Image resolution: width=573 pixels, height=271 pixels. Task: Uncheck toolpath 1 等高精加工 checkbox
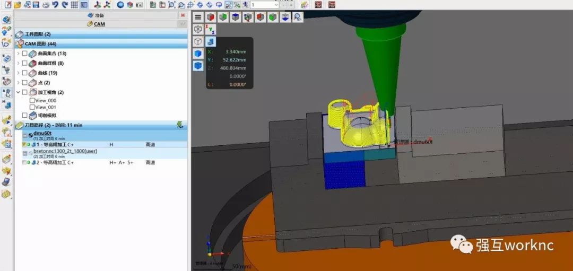point(24,145)
